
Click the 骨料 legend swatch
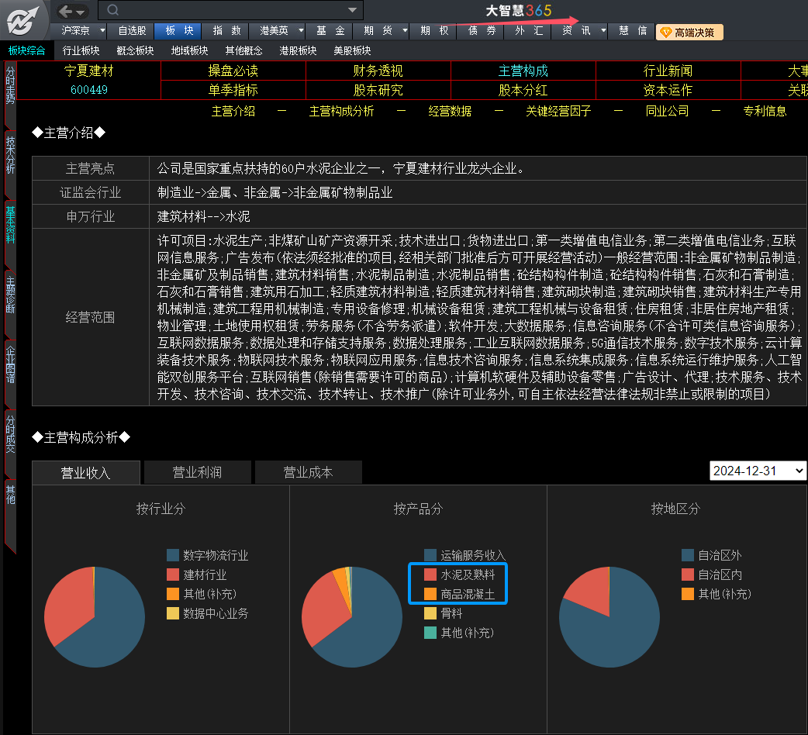coord(430,613)
